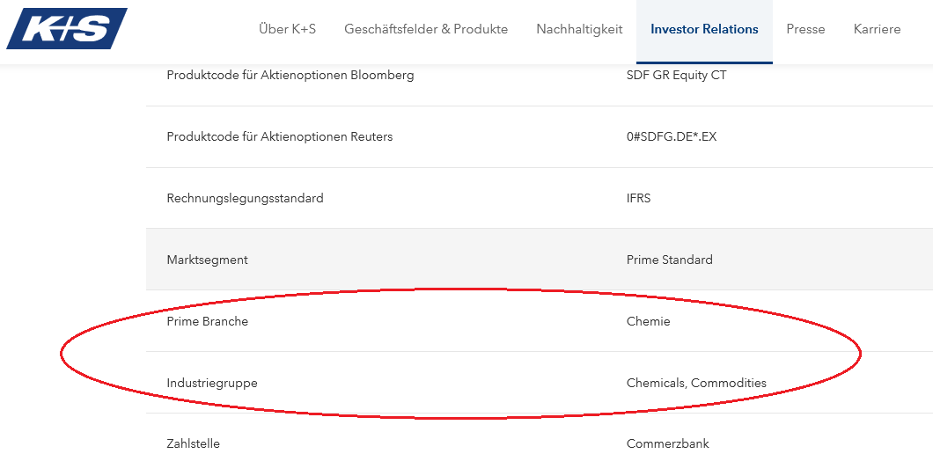
Task: Select the Investor Relations tab
Action: pos(704,29)
